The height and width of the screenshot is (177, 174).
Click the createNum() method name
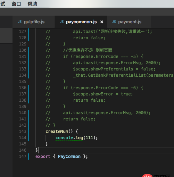(x=57, y=132)
